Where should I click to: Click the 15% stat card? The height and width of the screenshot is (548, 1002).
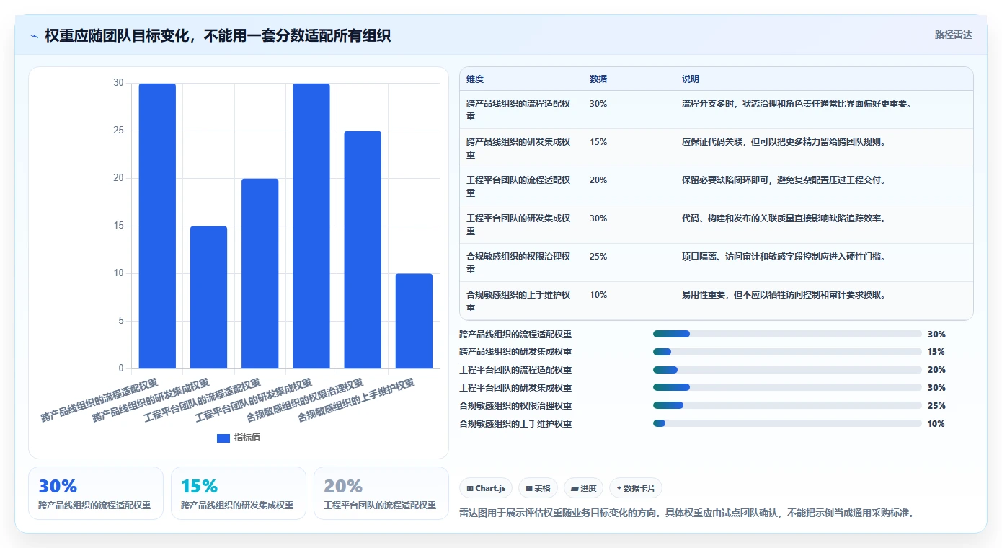(x=239, y=493)
